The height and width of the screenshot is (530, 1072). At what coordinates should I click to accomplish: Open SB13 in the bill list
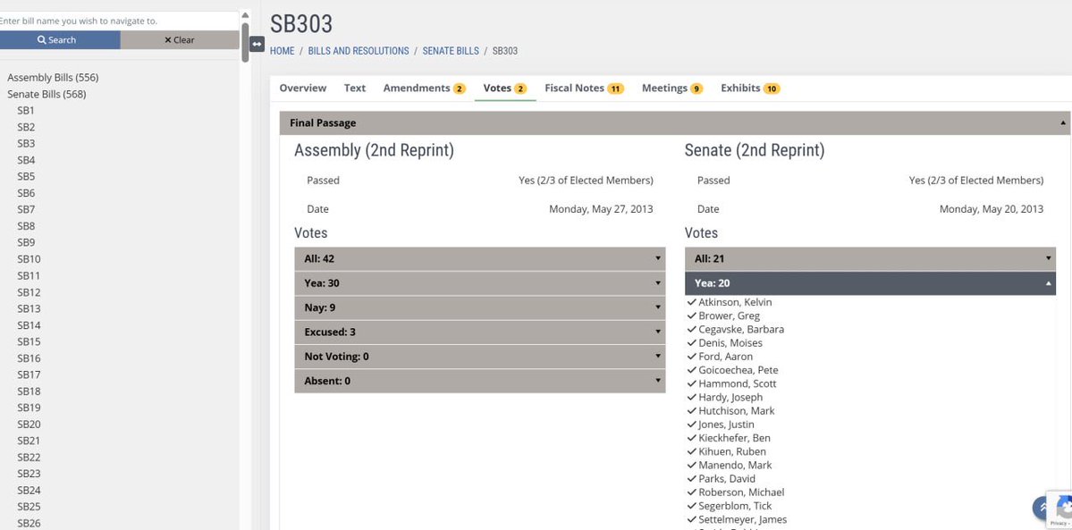[29, 308]
